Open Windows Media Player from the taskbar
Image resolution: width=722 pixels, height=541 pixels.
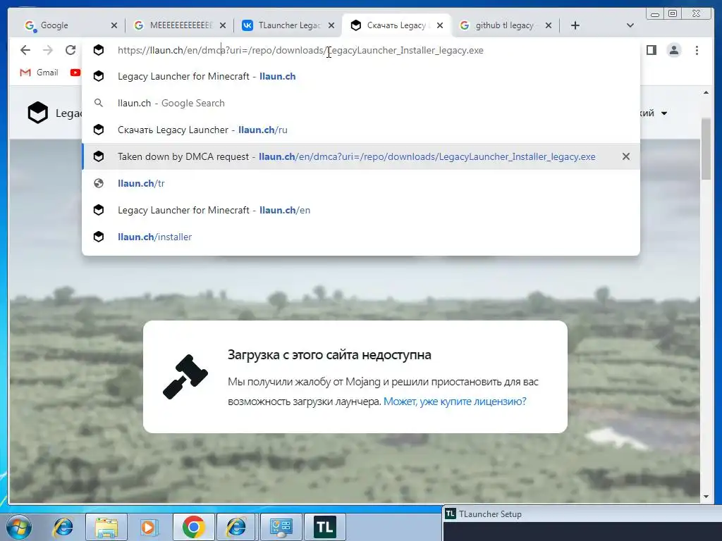click(149, 527)
